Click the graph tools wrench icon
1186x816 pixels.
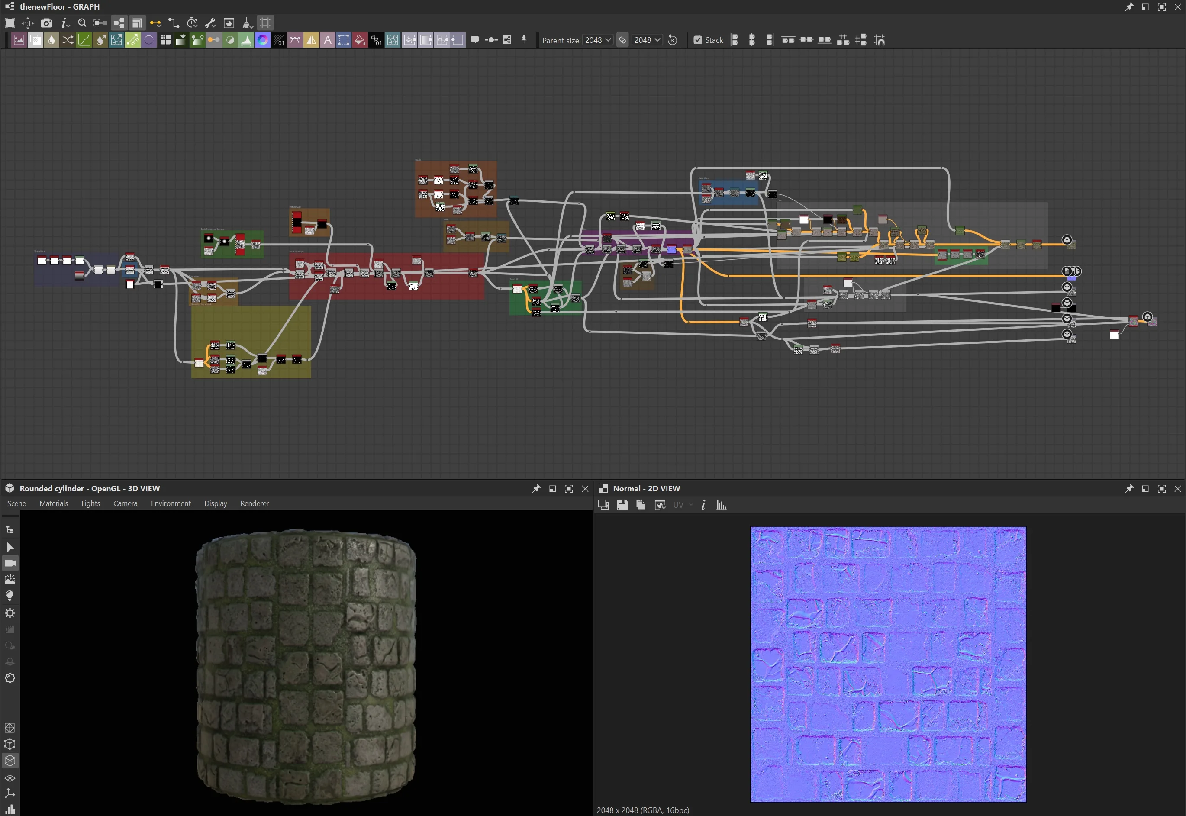pyautogui.click(x=209, y=23)
